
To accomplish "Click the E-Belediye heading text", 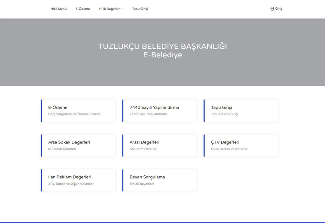I will point(163,55).
